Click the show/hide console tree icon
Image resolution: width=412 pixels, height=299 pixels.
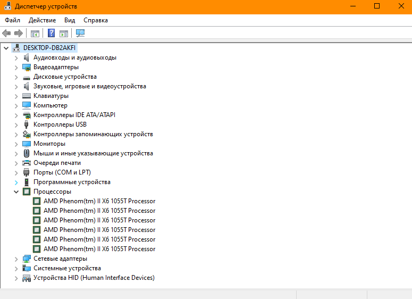click(35, 33)
